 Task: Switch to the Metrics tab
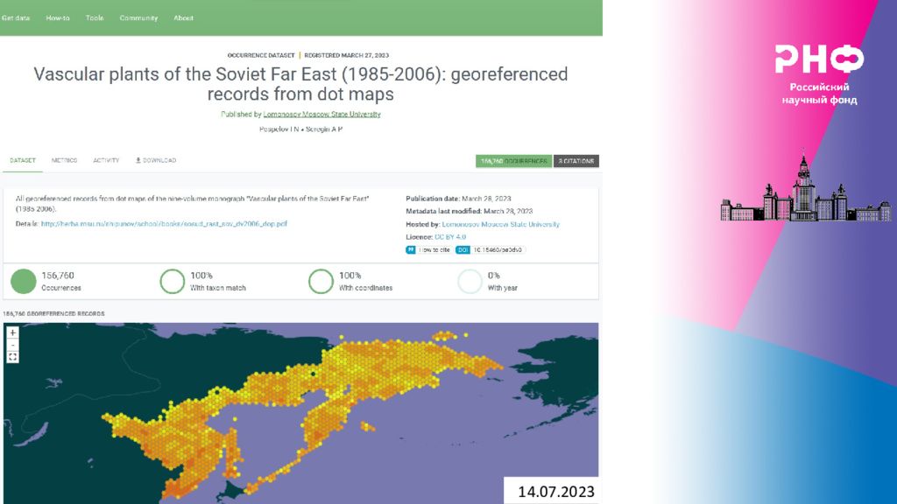tap(64, 161)
